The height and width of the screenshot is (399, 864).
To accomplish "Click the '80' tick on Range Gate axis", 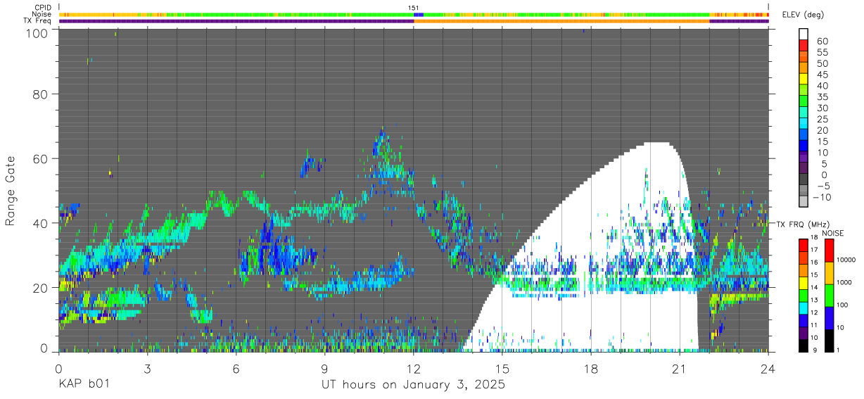I will point(41,94).
